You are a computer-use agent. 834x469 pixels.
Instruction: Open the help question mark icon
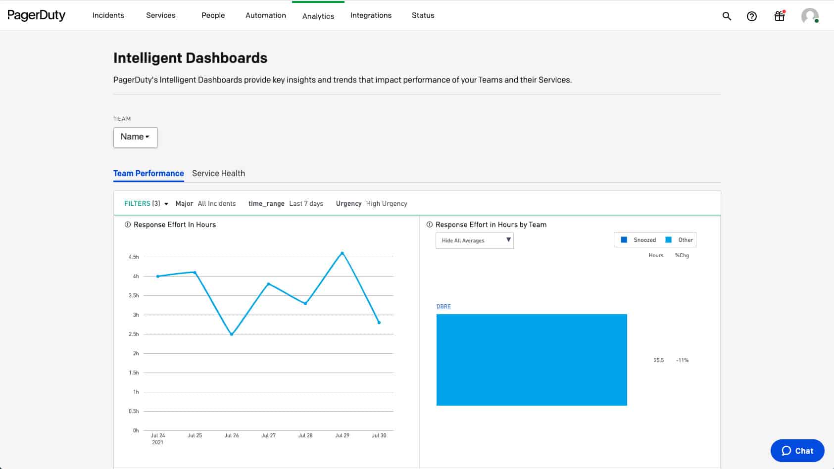751,16
